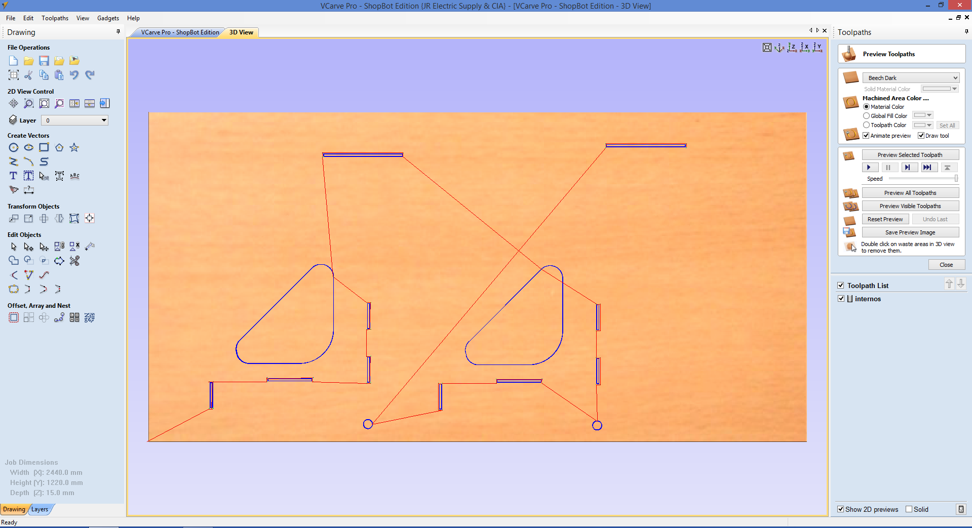Redo the last undone action
The height and width of the screenshot is (528, 972).
90,75
